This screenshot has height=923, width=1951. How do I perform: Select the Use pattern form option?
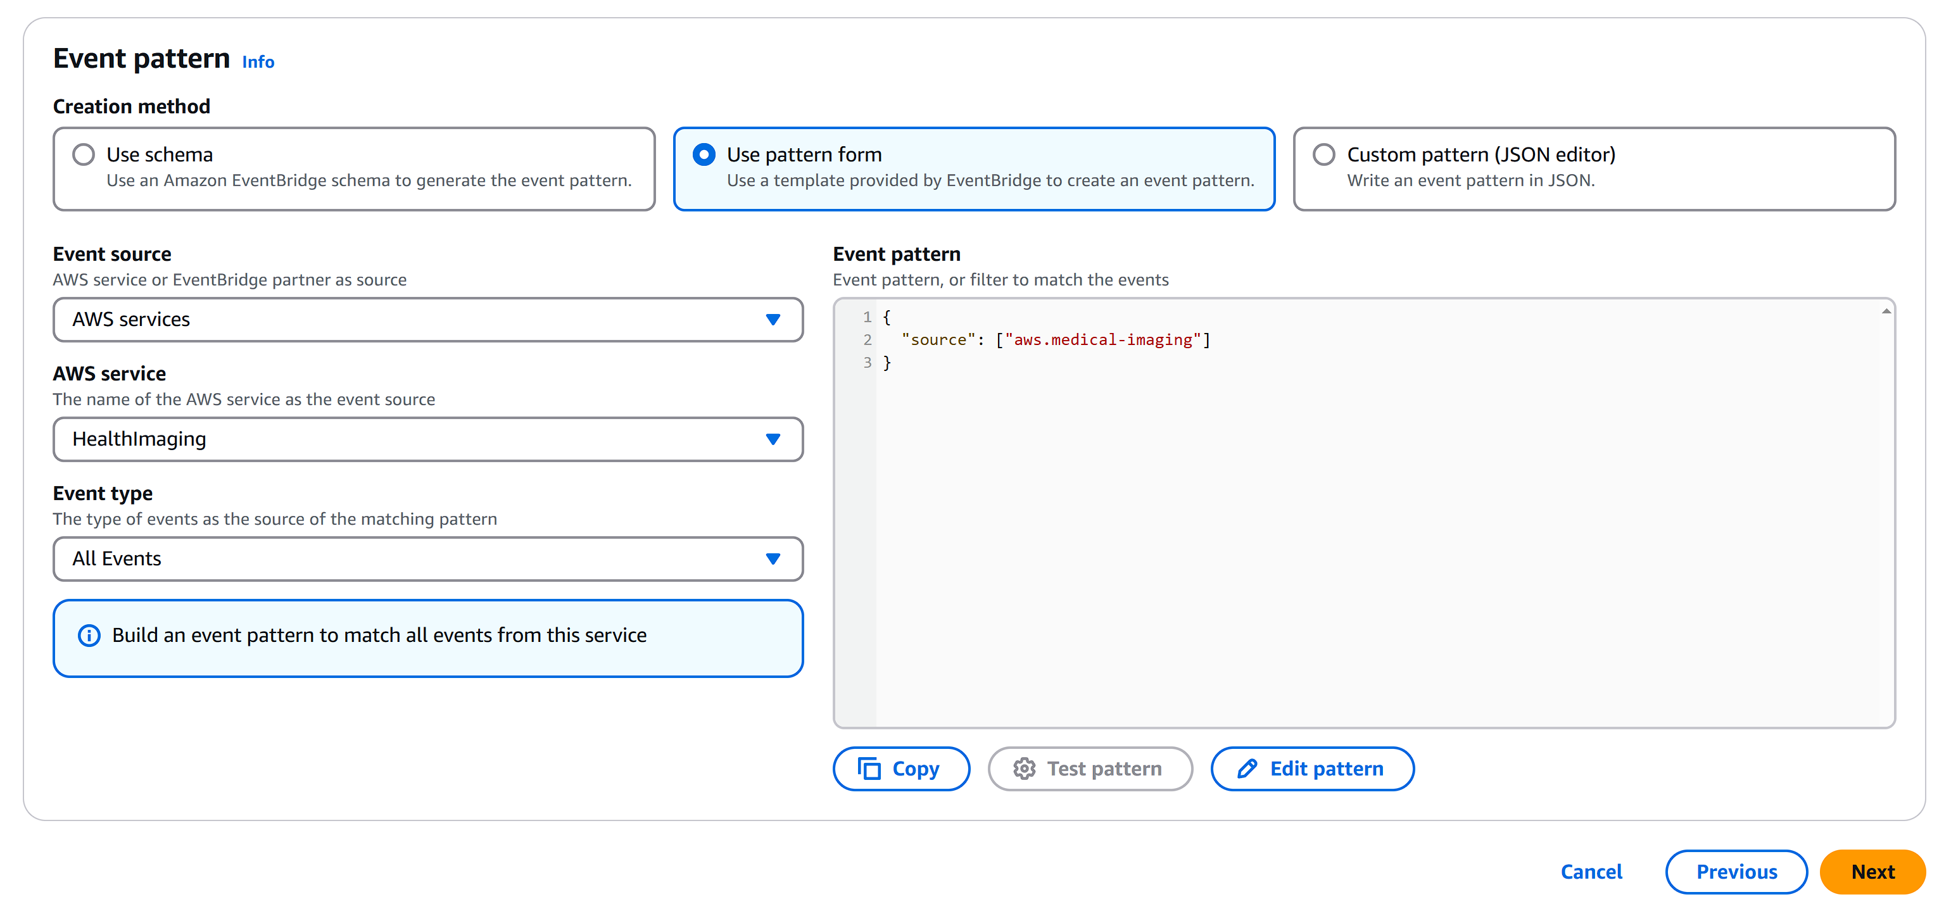[704, 154]
